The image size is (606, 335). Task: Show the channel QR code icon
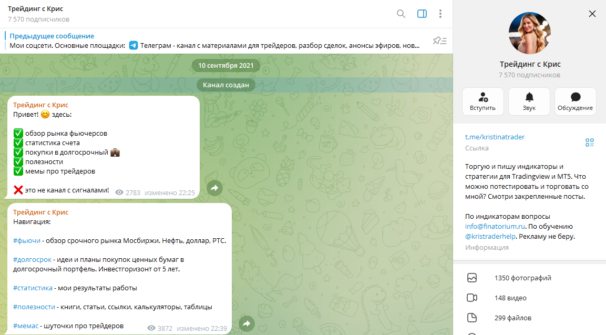(589, 143)
